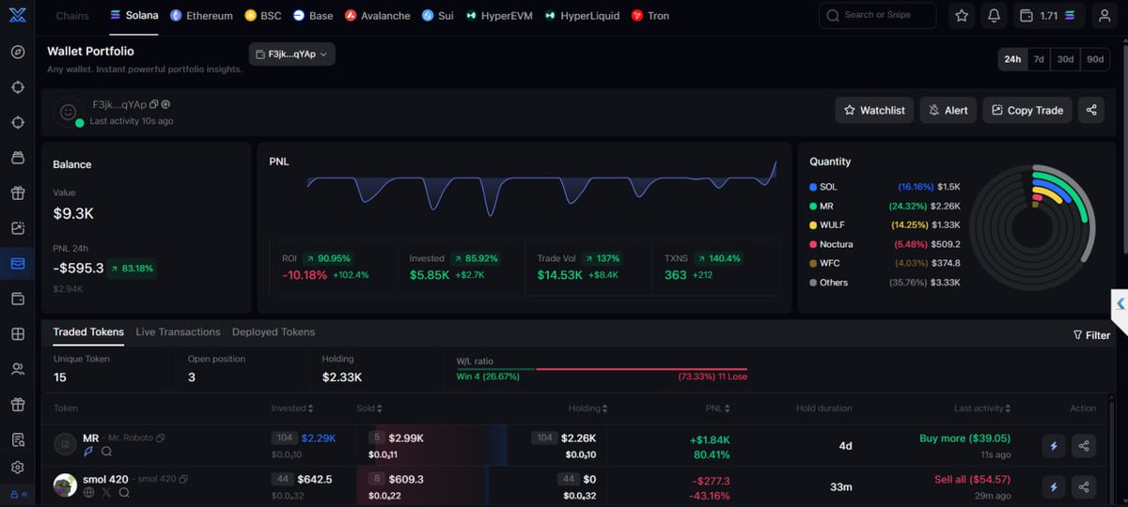This screenshot has width=1128, height=507.
Task: Copy the Mr. Roboto token address
Action: (x=161, y=438)
